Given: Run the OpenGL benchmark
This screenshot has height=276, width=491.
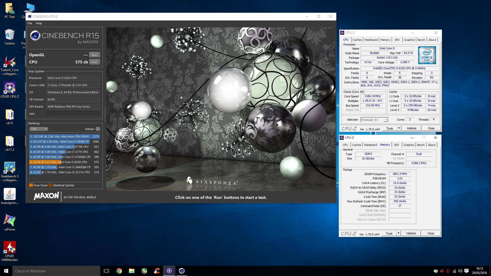Looking at the screenshot, I should (95, 55).
